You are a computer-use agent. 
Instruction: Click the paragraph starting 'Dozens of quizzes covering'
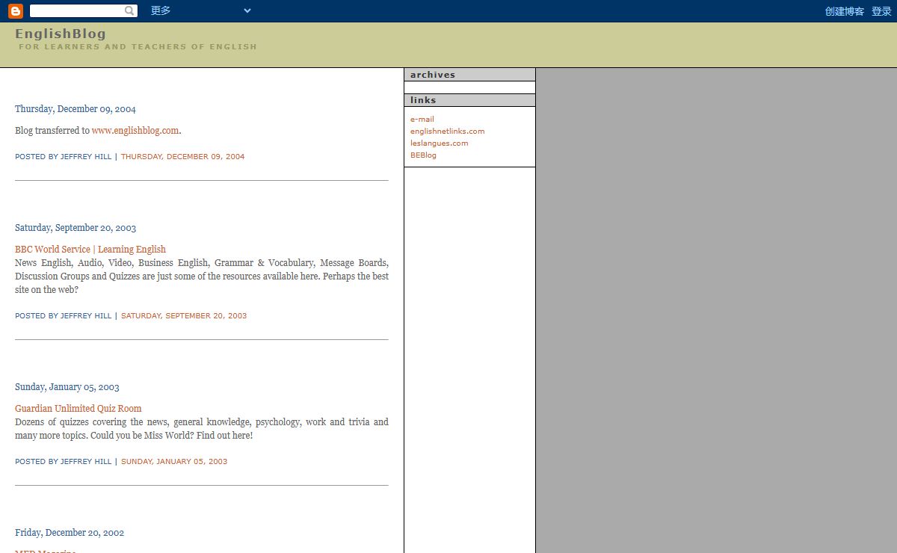(x=202, y=429)
